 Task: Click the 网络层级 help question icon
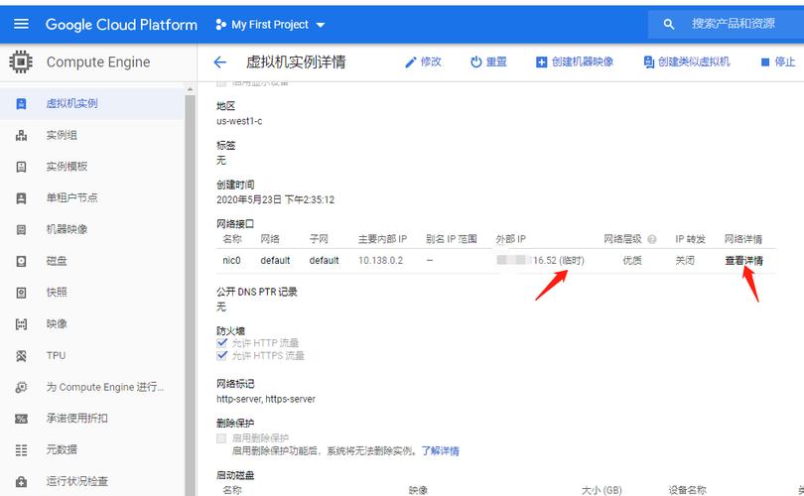coord(652,239)
